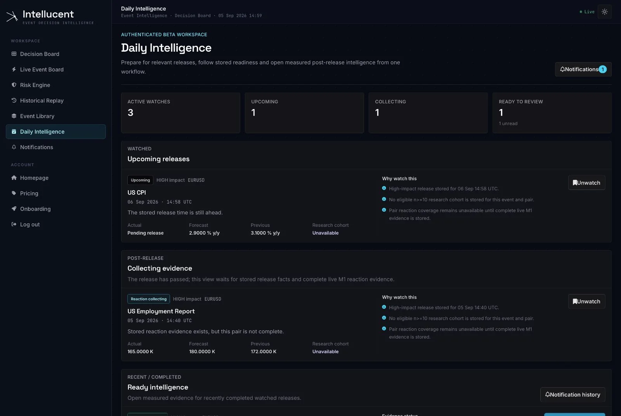This screenshot has height=416, width=621.
Task: Click the 'US CPI' event title
Action: pos(137,193)
